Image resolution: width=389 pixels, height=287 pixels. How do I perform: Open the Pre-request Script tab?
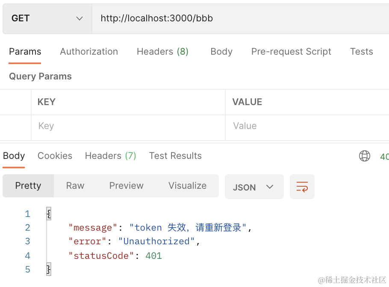pos(291,52)
